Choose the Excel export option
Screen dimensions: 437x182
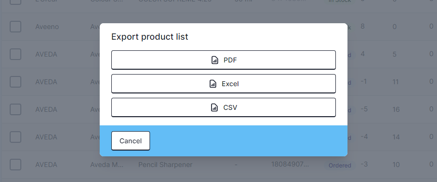(x=223, y=84)
